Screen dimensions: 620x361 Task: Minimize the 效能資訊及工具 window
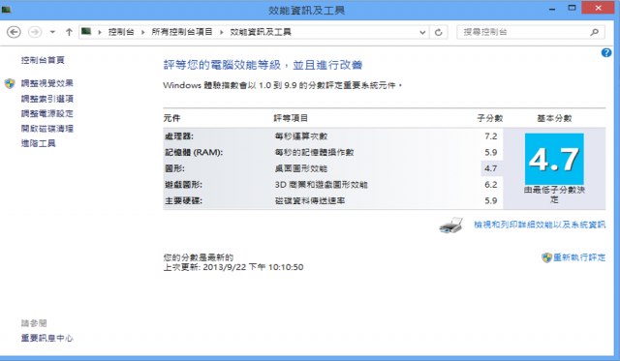552,9
